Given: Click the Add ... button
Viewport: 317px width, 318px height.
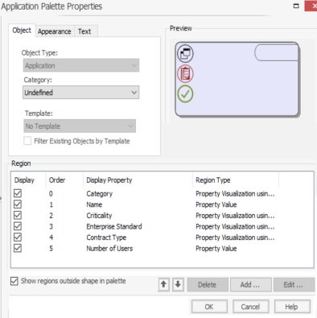Looking at the screenshot, I should pyautogui.click(x=250, y=284).
